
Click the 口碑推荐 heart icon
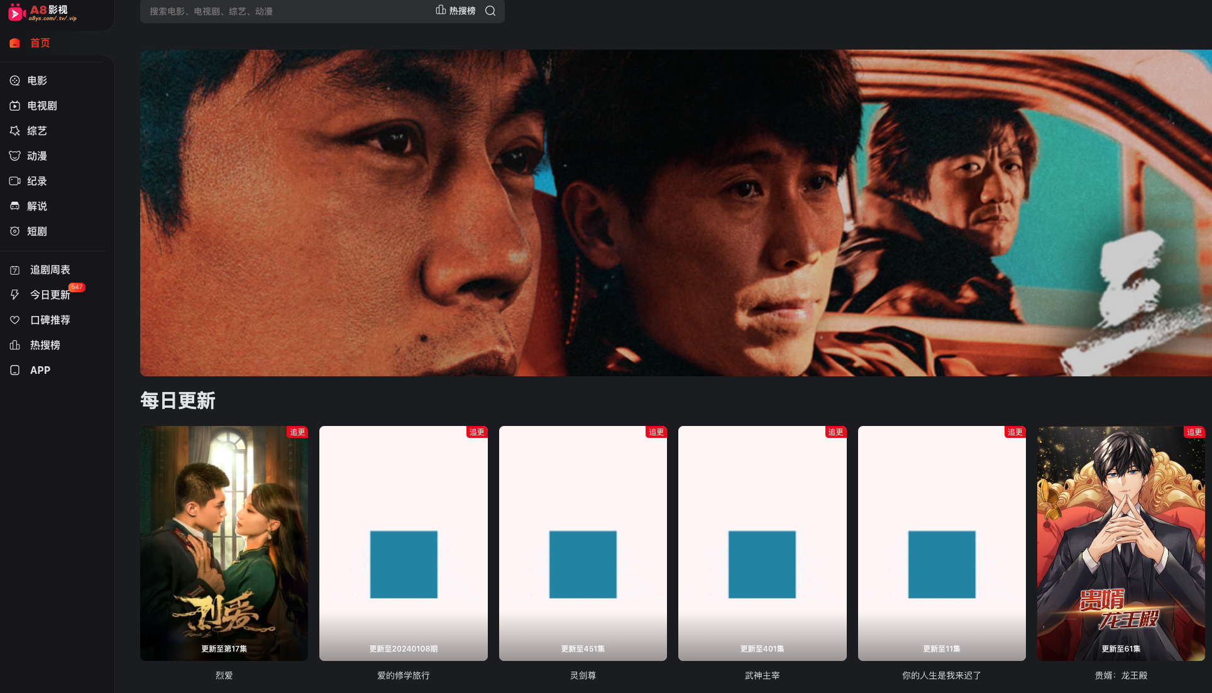pyautogui.click(x=15, y=320)
